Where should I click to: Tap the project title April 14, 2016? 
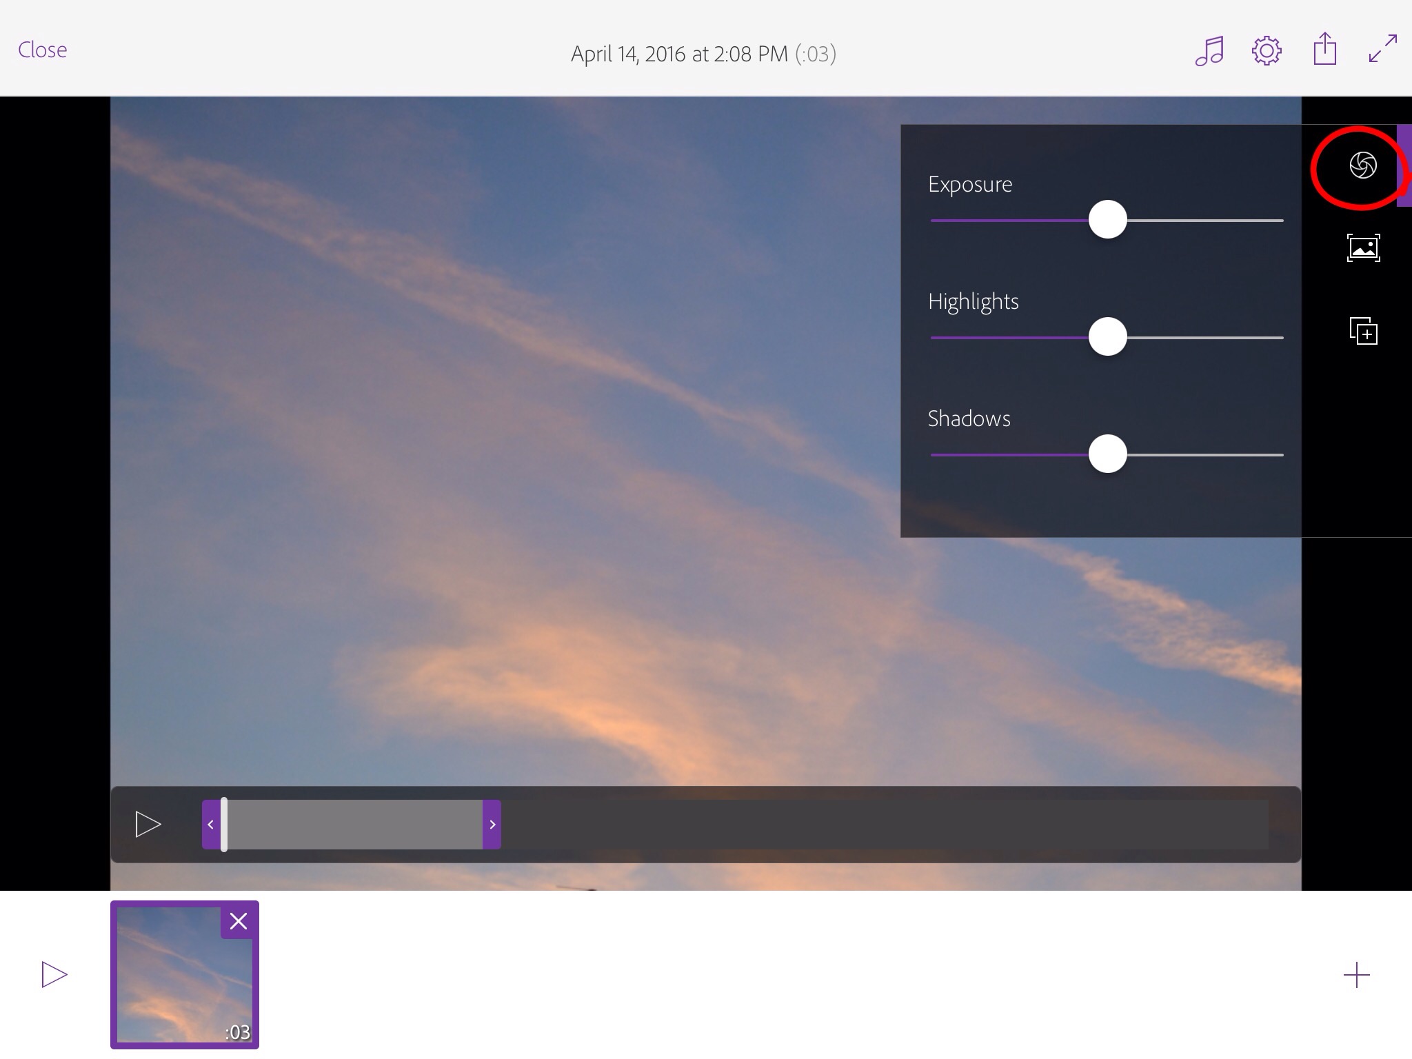coord(679,54)
